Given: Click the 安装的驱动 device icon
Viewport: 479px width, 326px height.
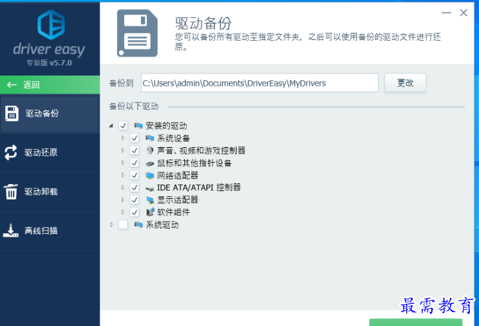Looking at the screenshot, I should 138,125.
